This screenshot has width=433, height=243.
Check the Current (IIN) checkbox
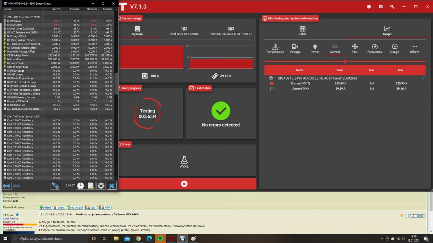[x=272, y=88]
